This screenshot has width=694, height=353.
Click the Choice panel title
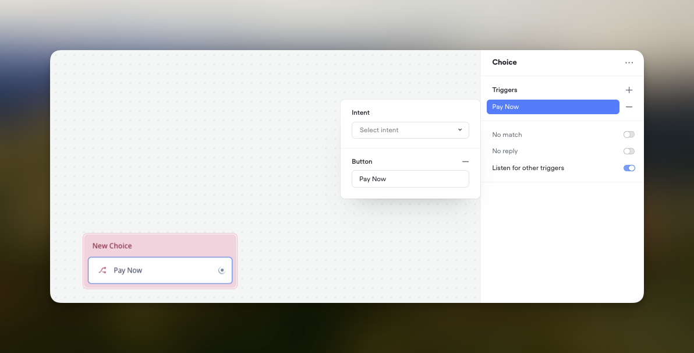(504, 62)
